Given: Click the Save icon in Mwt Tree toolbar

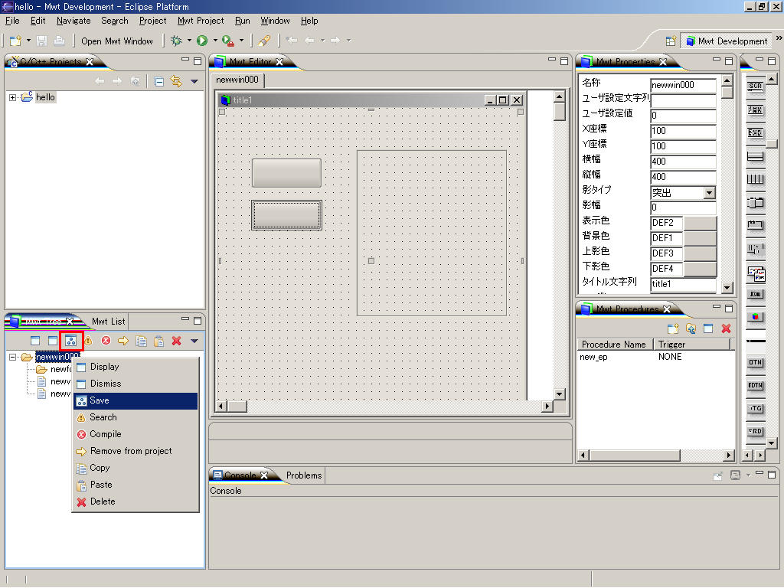Looking at the screenshot, I should click(70, 341).
